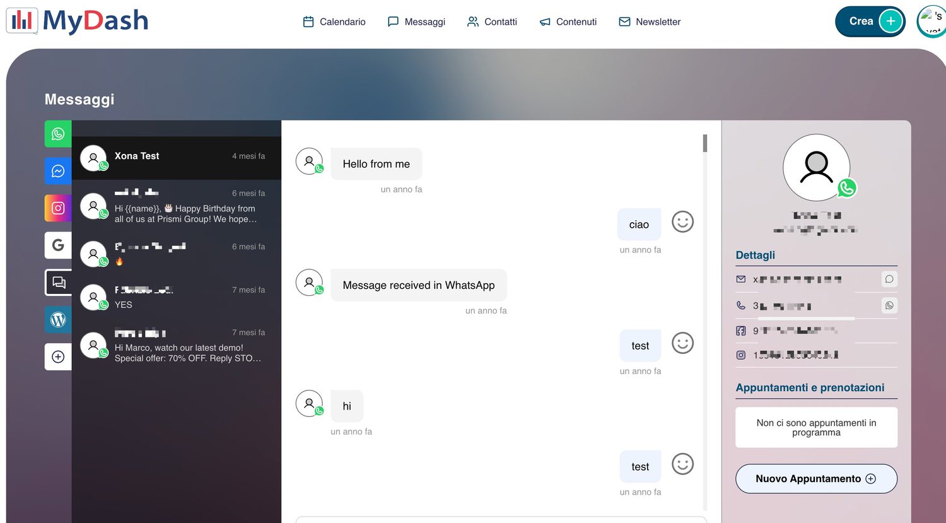Click the chat icon beside email detail
The height and width of the screenshot is (523, 946).
(x=889, y=279)
